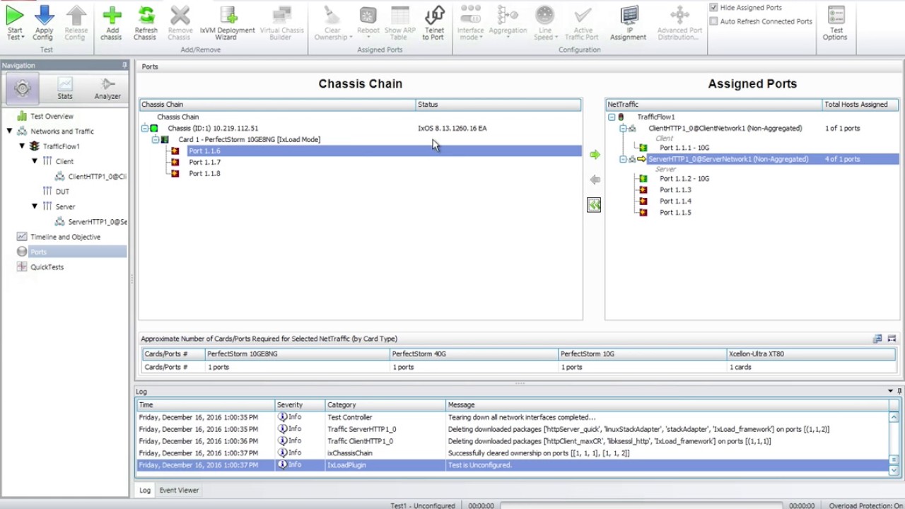Viewport: 905px width, 509px height.
Task: Switch to the Stats view in Navigation
Action: [65, 88]
